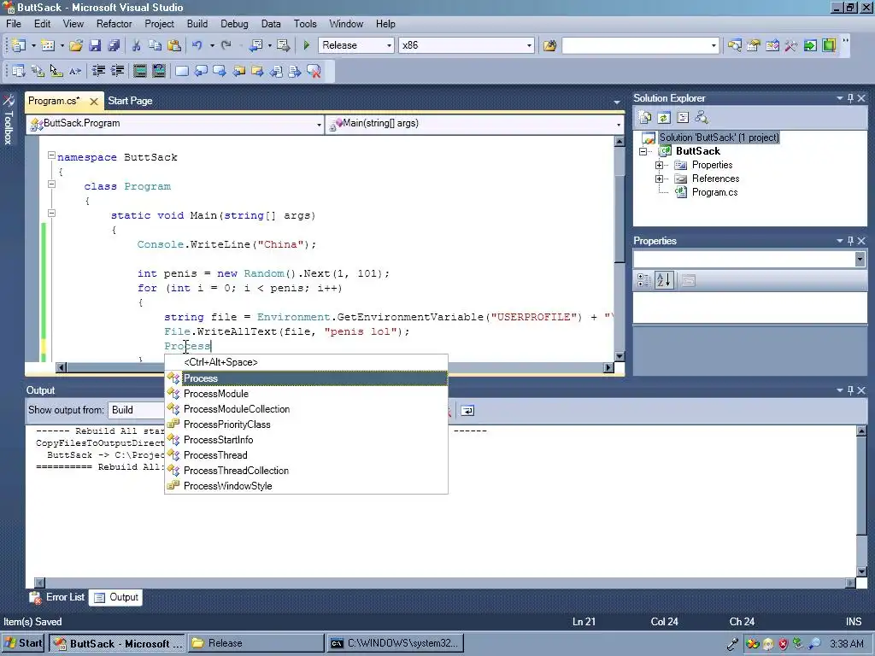Toggle word wrap in Output window
Image resolution: width=875 pixels, height=656 pixels.
click(x=467, y=411)
